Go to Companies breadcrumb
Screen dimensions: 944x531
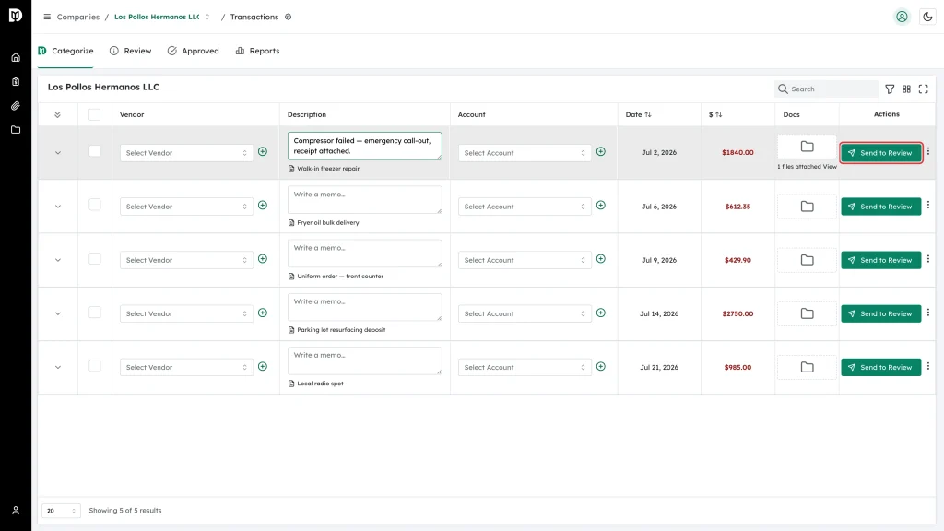coord(78,17)
